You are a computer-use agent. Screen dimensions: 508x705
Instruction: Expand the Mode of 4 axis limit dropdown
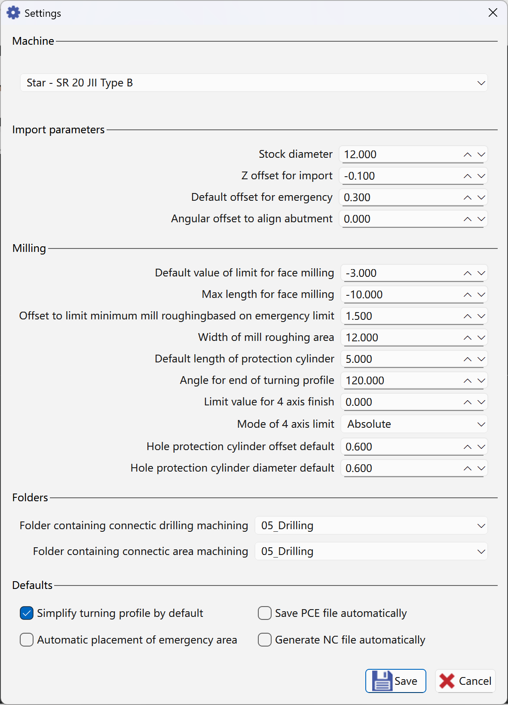click(x=414, y=424)
